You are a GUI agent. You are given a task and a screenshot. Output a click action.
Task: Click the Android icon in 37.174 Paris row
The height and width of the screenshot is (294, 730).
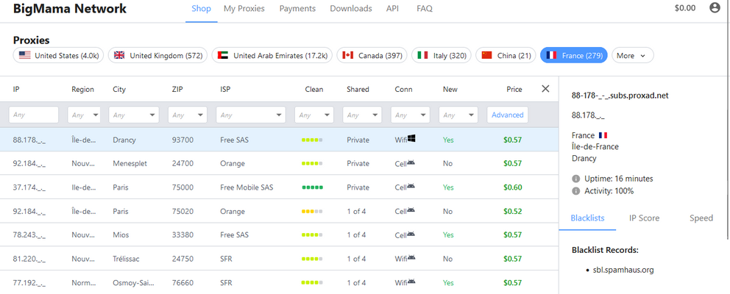pyautogui.click(x=411, y=186)
